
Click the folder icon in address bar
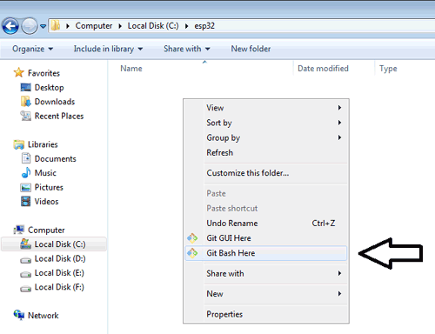click(x=55, y=26)
